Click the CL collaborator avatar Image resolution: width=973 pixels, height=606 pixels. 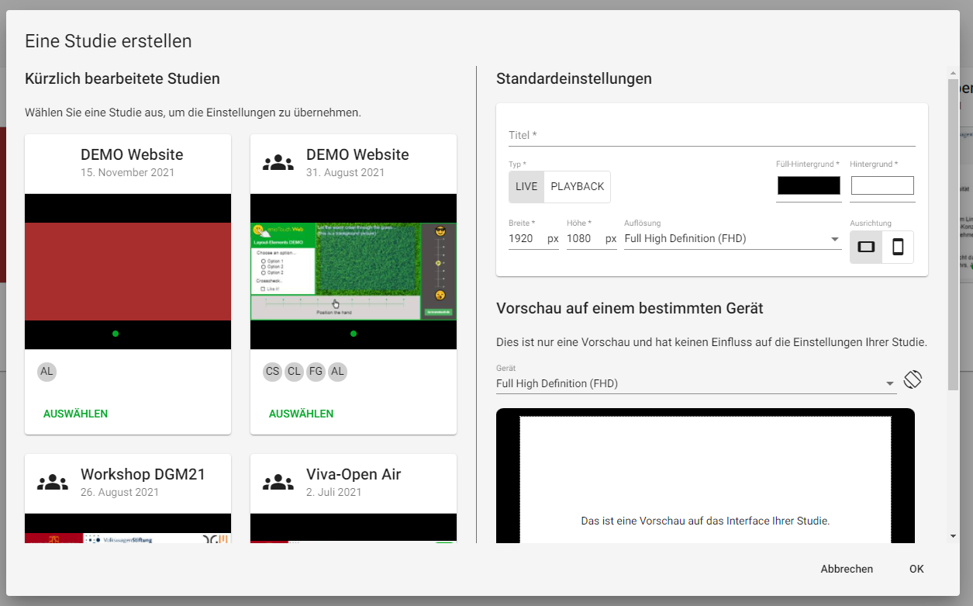[x=295, y=372]
